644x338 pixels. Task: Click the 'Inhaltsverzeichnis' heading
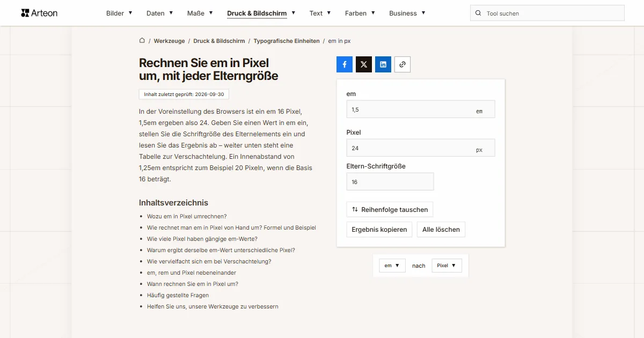click(173, 203)
